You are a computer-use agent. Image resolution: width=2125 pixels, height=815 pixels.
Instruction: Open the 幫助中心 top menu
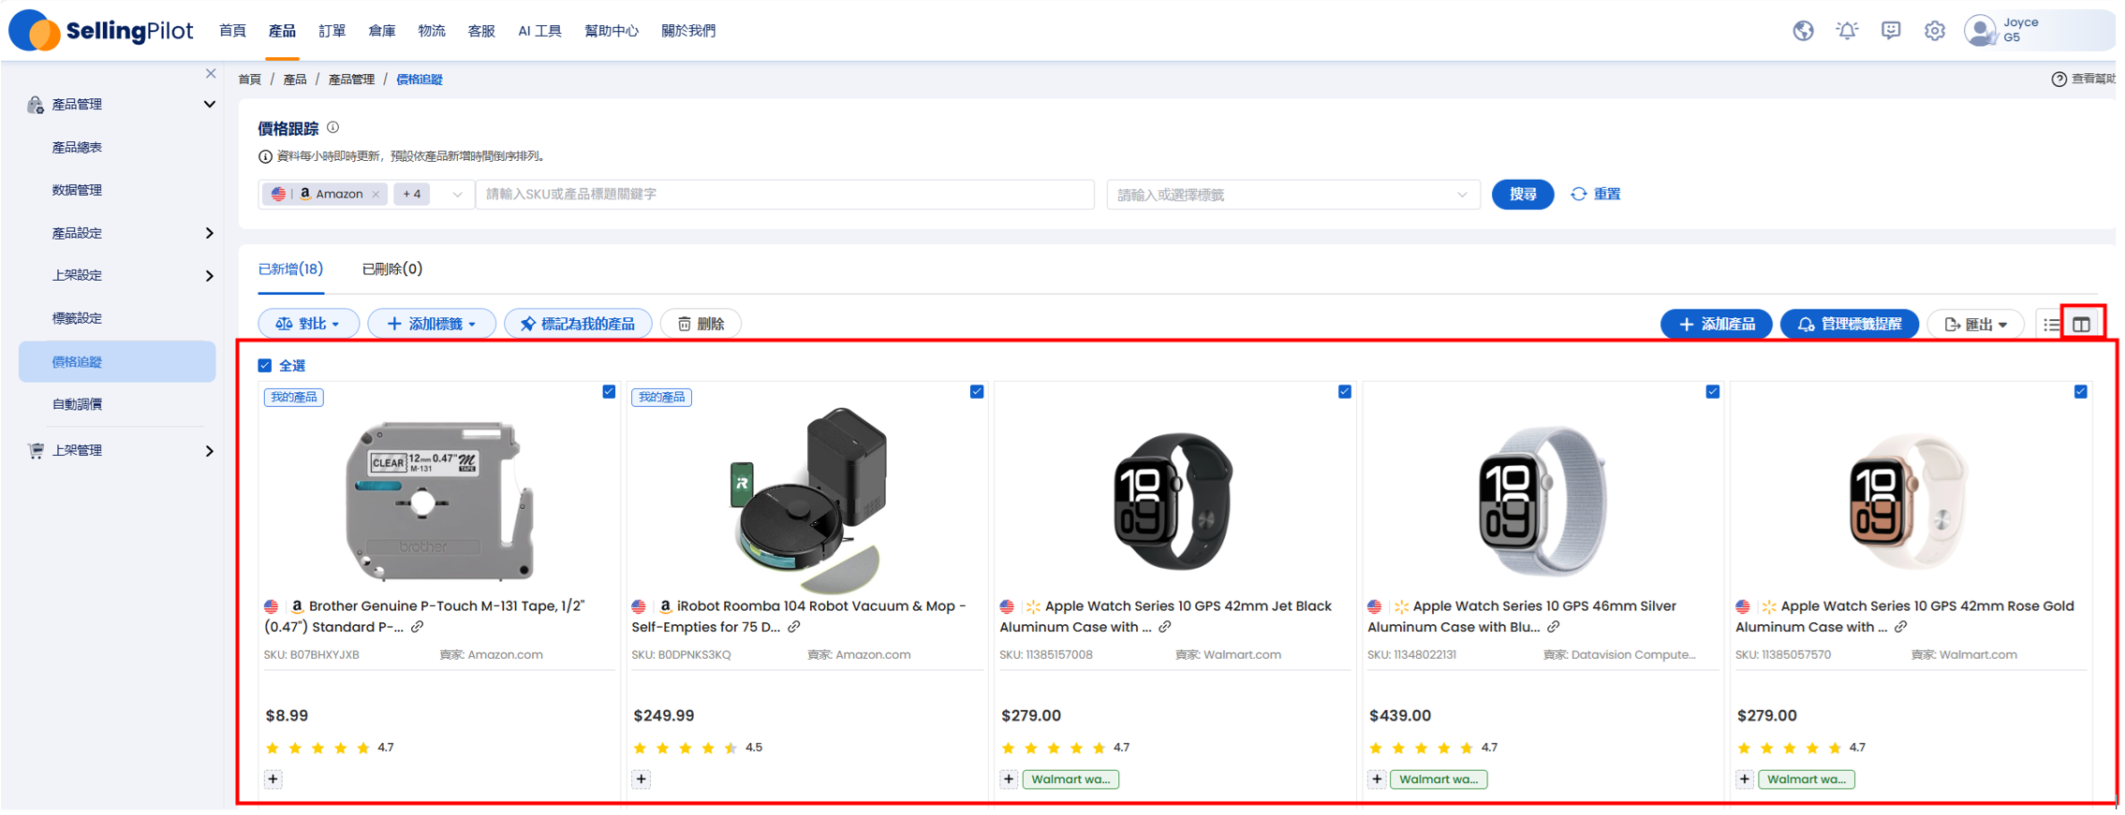tap(611, 31)
